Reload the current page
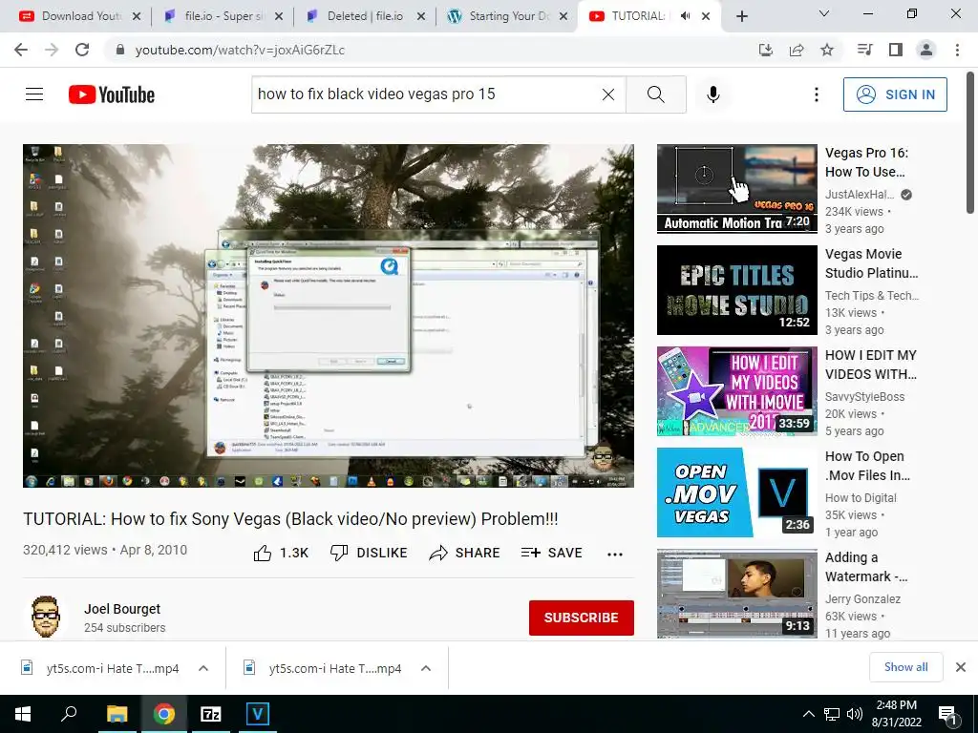Image resolution: width=978 pixels, height=733 pixels. 82,50
